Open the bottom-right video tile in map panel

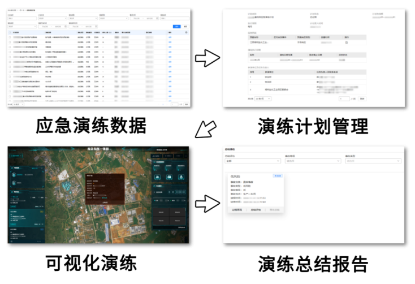(x=178, y=221)
